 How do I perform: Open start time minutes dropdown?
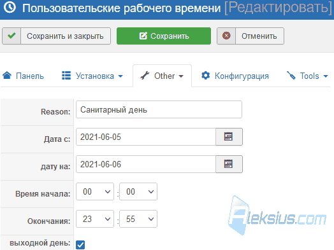(x=138, y=191)
